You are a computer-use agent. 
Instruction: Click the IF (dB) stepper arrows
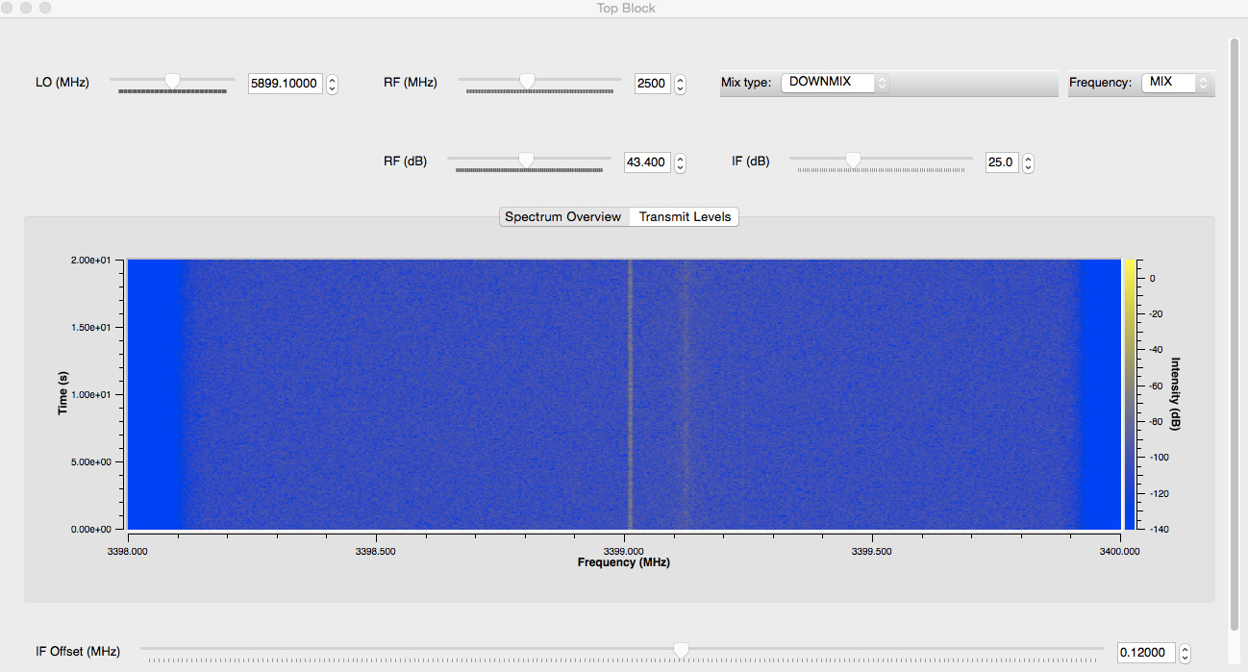(1028, 162)
